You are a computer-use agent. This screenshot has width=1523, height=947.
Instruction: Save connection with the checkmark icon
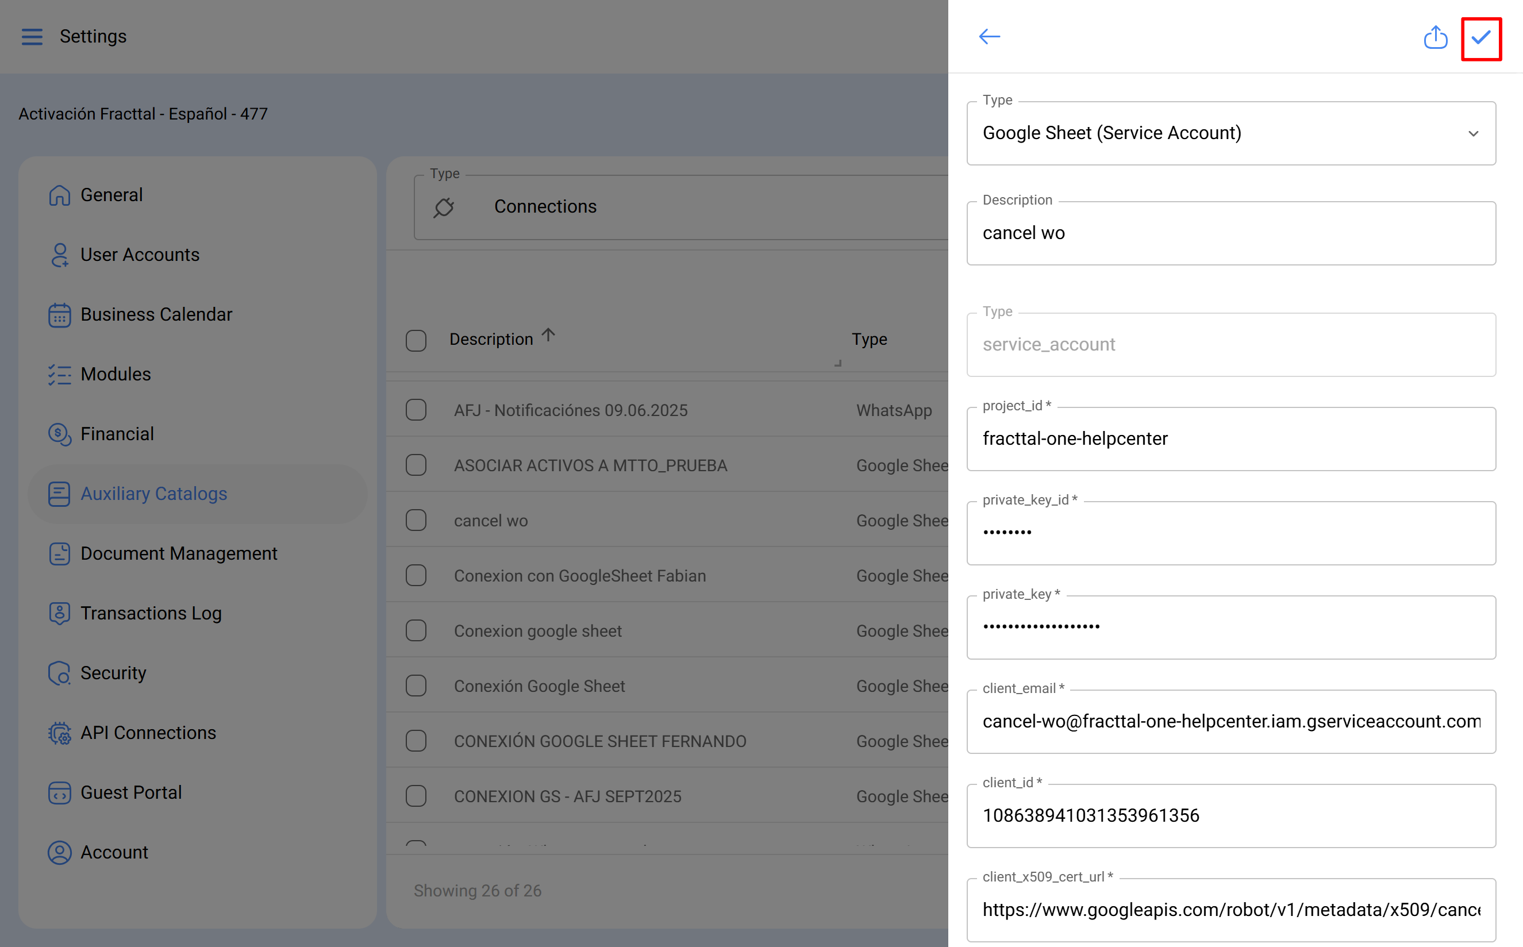1481,37
